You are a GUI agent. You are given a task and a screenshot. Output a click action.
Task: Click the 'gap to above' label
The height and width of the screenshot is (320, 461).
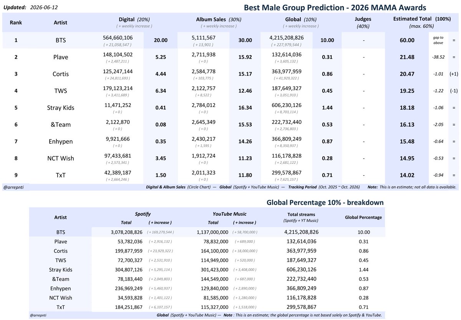pyautogui.click(x=438, y=40)
